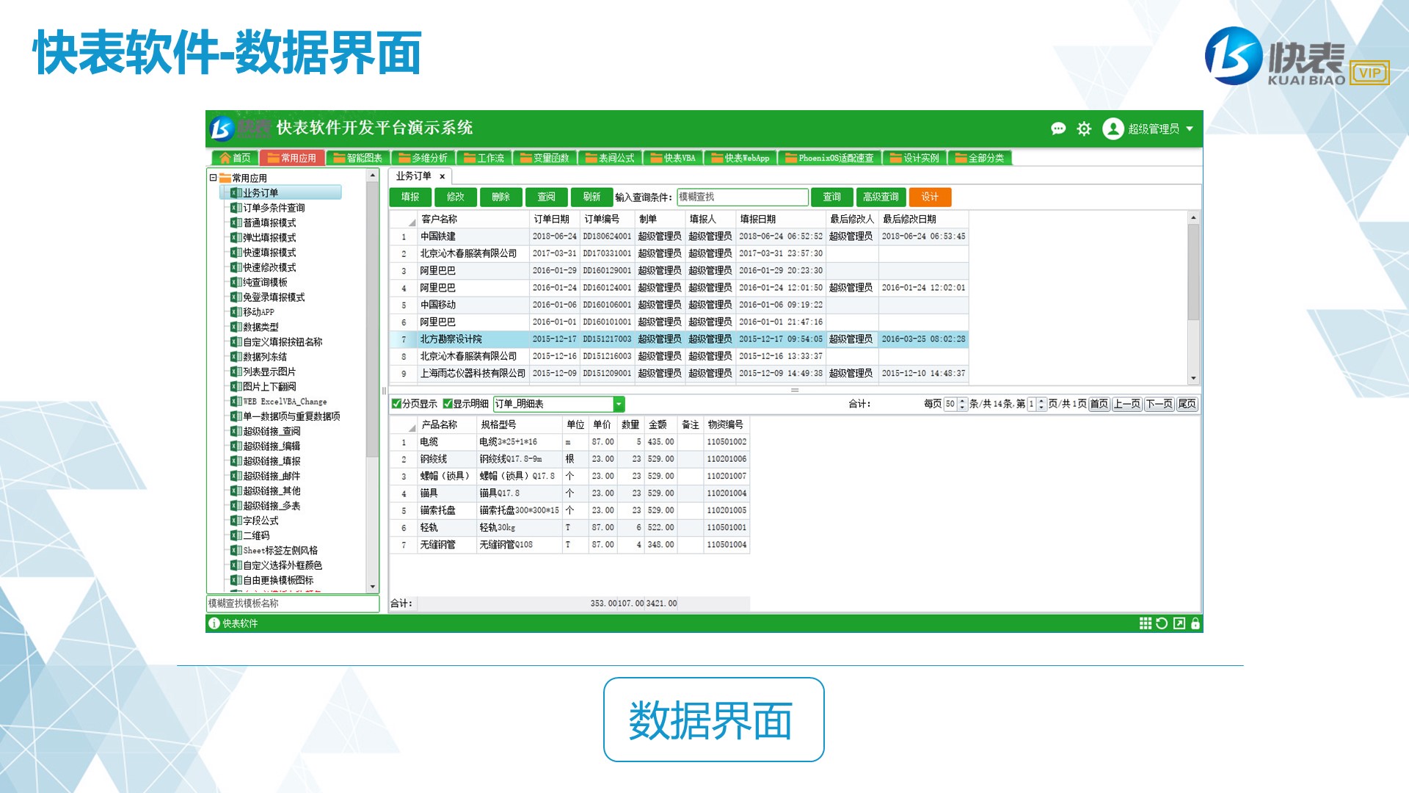Click the orange 设计 button
1409x793 pixels.
930,197
